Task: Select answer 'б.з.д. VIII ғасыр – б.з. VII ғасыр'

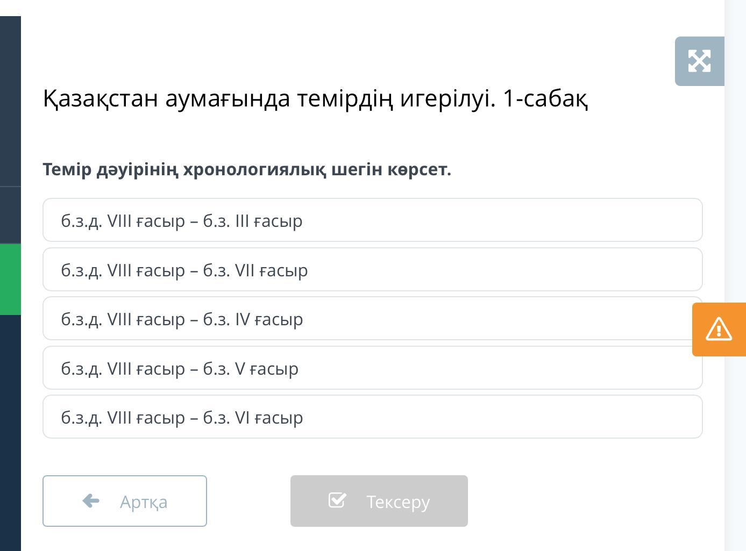Action: 372,270
